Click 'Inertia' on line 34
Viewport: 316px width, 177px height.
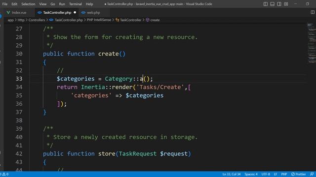[93, 87]
